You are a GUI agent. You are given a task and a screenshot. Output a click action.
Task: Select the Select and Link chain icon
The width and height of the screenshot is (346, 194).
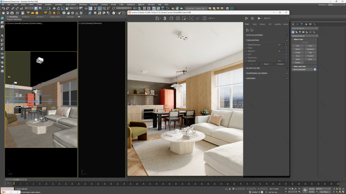13,8
